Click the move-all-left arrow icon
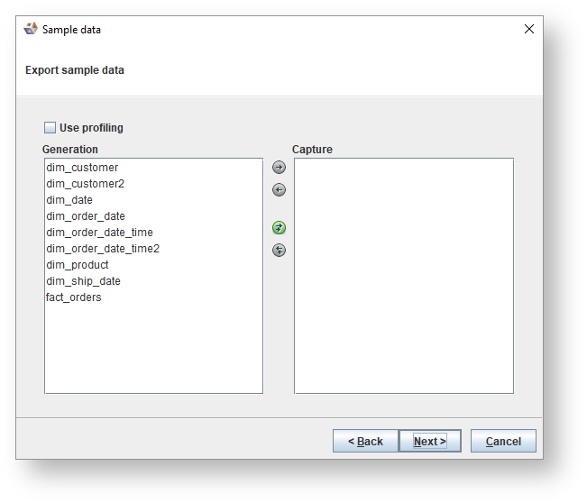Screen dimensions: 587x503 tap(279, 251)
